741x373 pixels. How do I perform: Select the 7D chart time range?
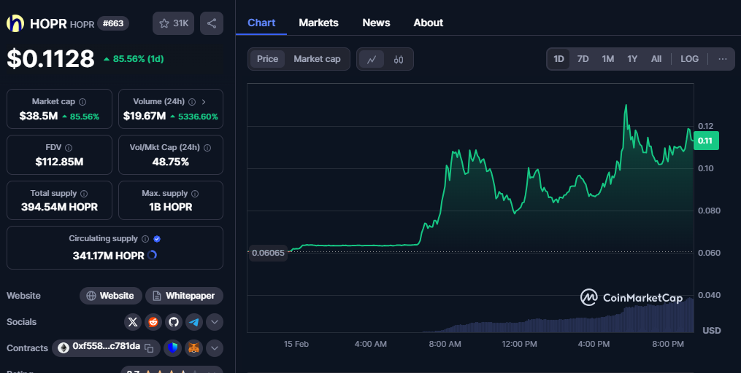click(583, 59)
